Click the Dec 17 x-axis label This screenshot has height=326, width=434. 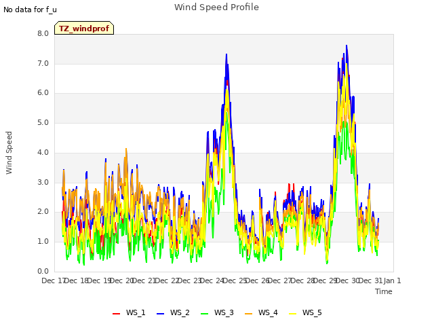click(53, 280)
